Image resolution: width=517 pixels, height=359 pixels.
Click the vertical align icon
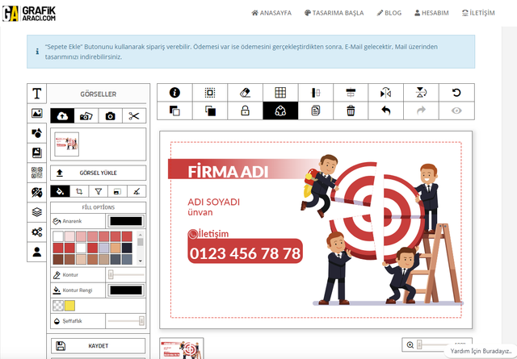[316, 93]
